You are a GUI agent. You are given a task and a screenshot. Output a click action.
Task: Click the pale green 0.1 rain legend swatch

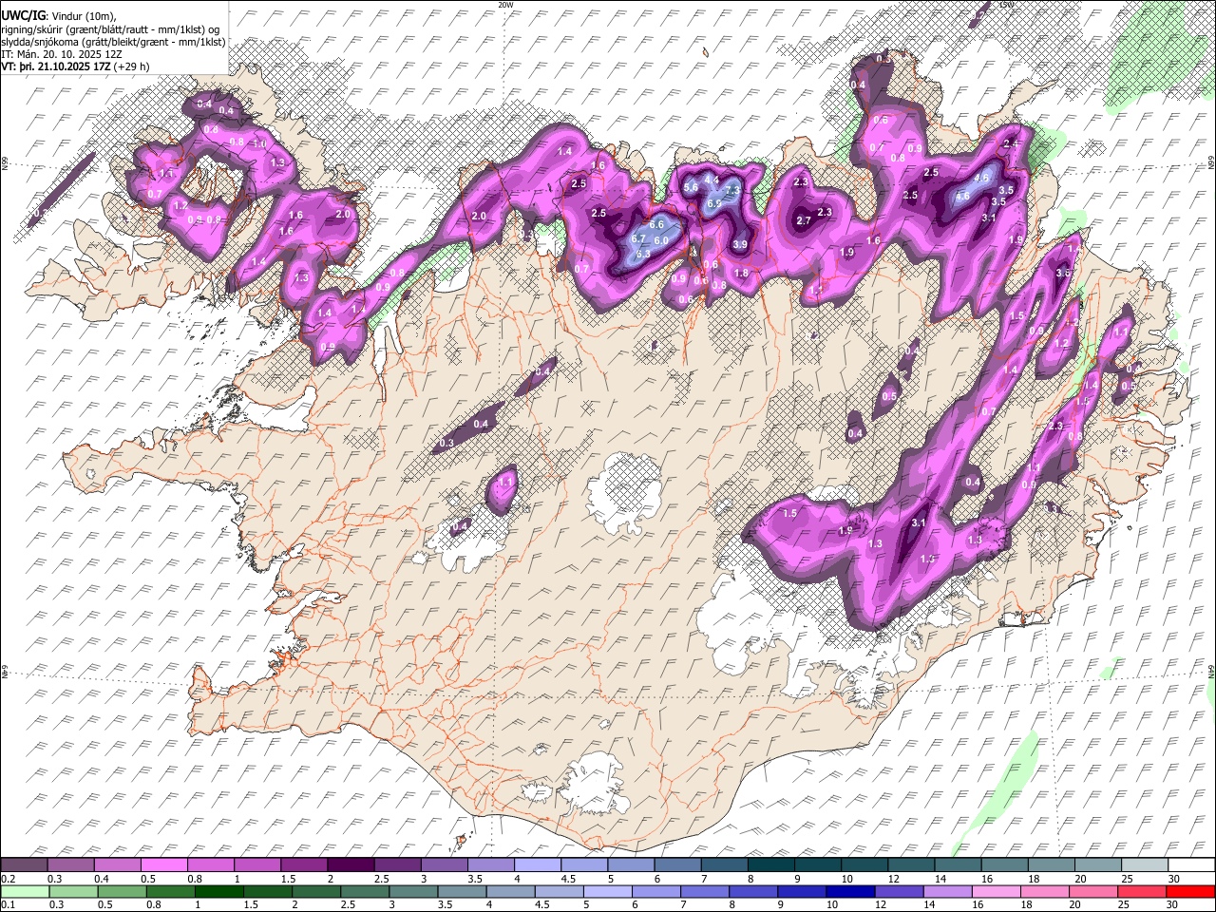(x=24, y=891)
